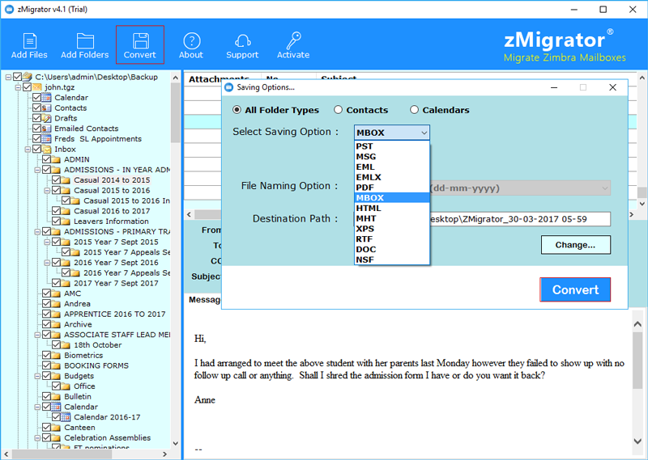Click the ADMIN folder icon
The height and width of the screenshot is (460, 648).
tap(56, 159)
